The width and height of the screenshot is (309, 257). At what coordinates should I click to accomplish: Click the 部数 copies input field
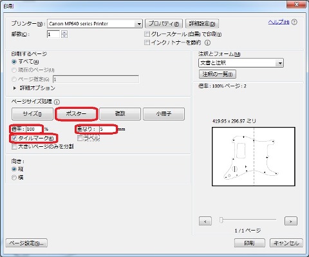[53, 34]
